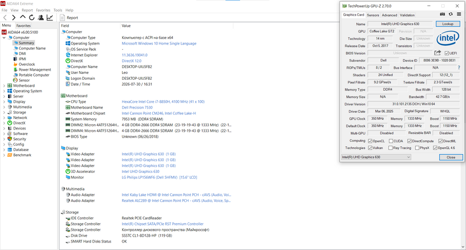Screen dimensions: 466x250
Task: Expand the Multimedia tree node
Action: coord(4,107)
